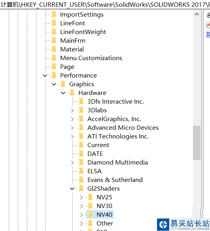Click the NV25 folder icon

(90, 197)
